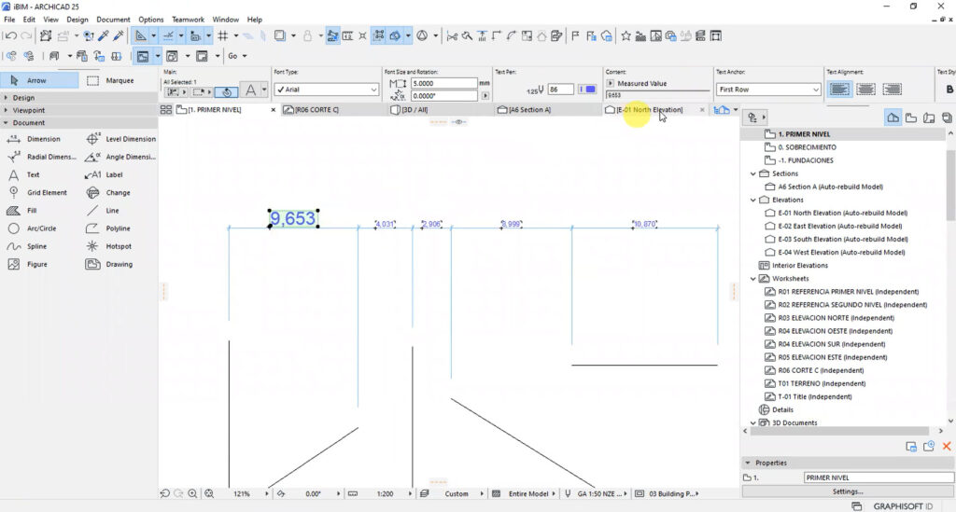Image resolution: width=956 pixels, height=512 pixels.
Task: Toggle left text alignment button
Action: click(x=840, y=90)
